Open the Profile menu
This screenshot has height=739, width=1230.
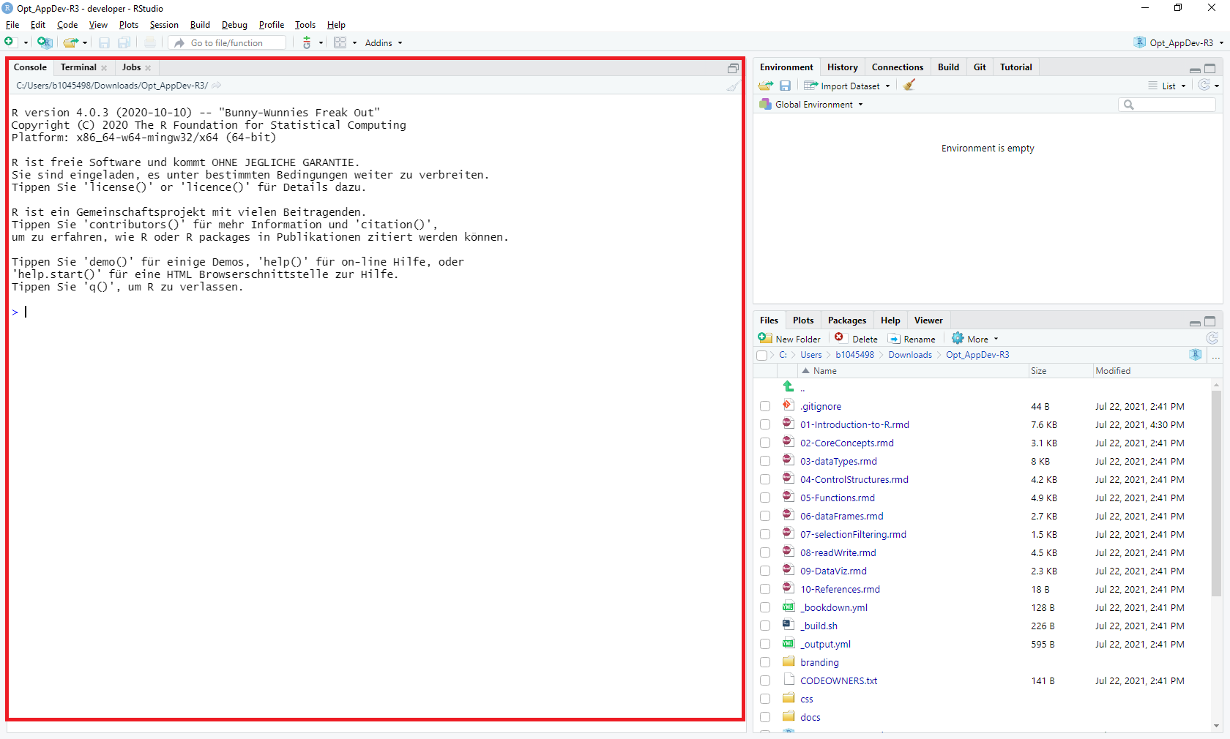pos(271,25)
